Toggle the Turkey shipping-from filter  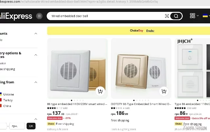point(2,100)
